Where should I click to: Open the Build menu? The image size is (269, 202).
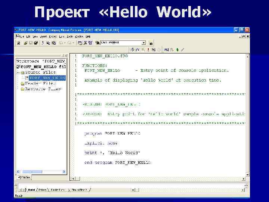coord(62,37)
